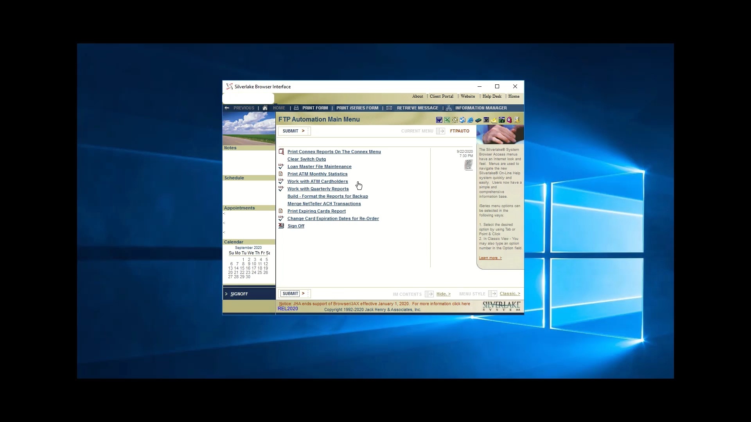Select the iSeries printer form icon
751x422 pixels.
click(x=357, y=108)
